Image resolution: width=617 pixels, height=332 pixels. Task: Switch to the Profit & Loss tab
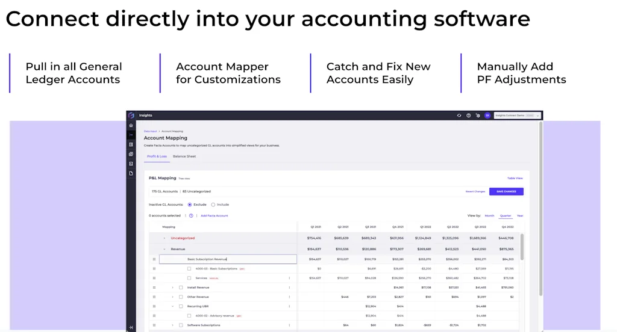[157, 156]
